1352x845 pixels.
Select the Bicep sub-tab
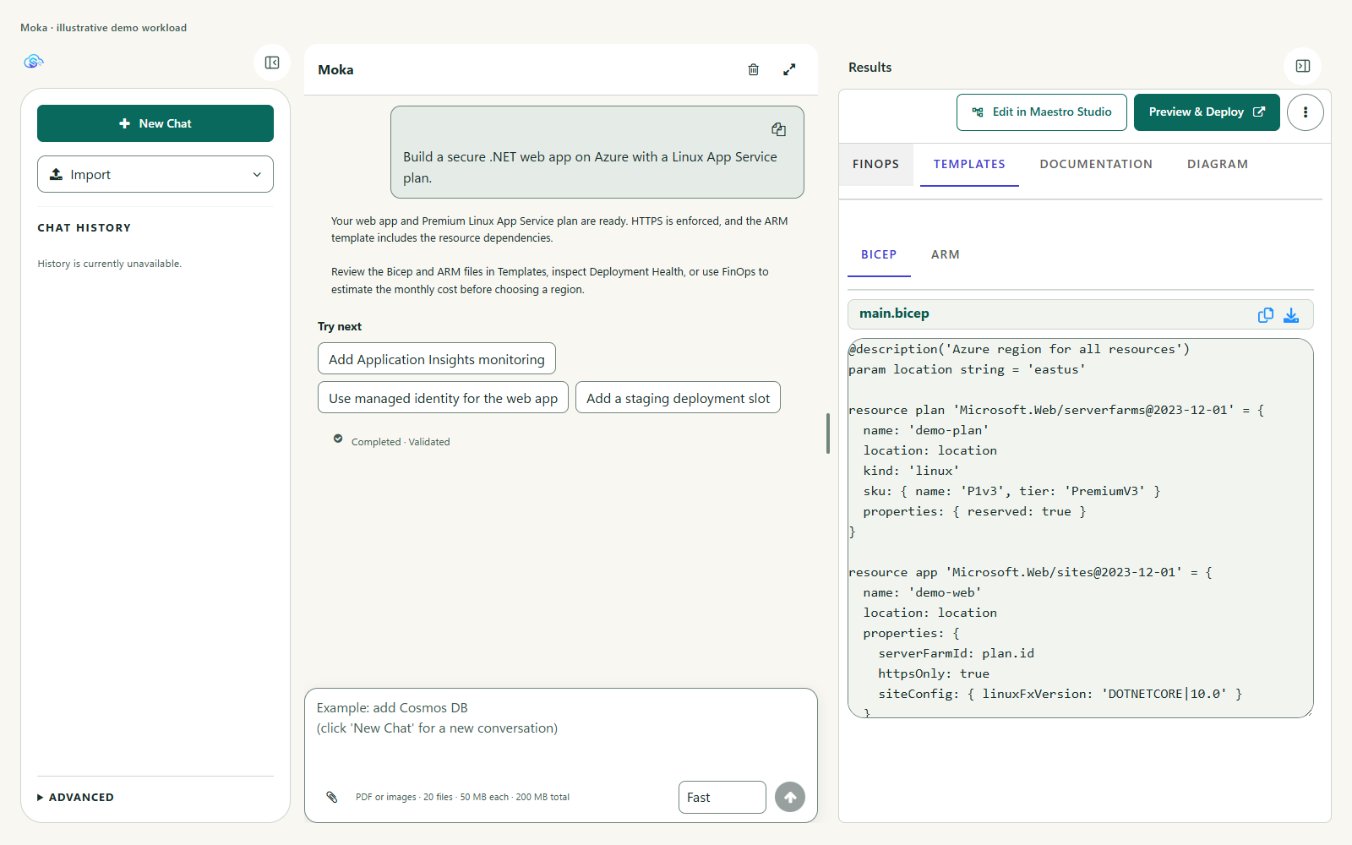[x=879, y=254]
